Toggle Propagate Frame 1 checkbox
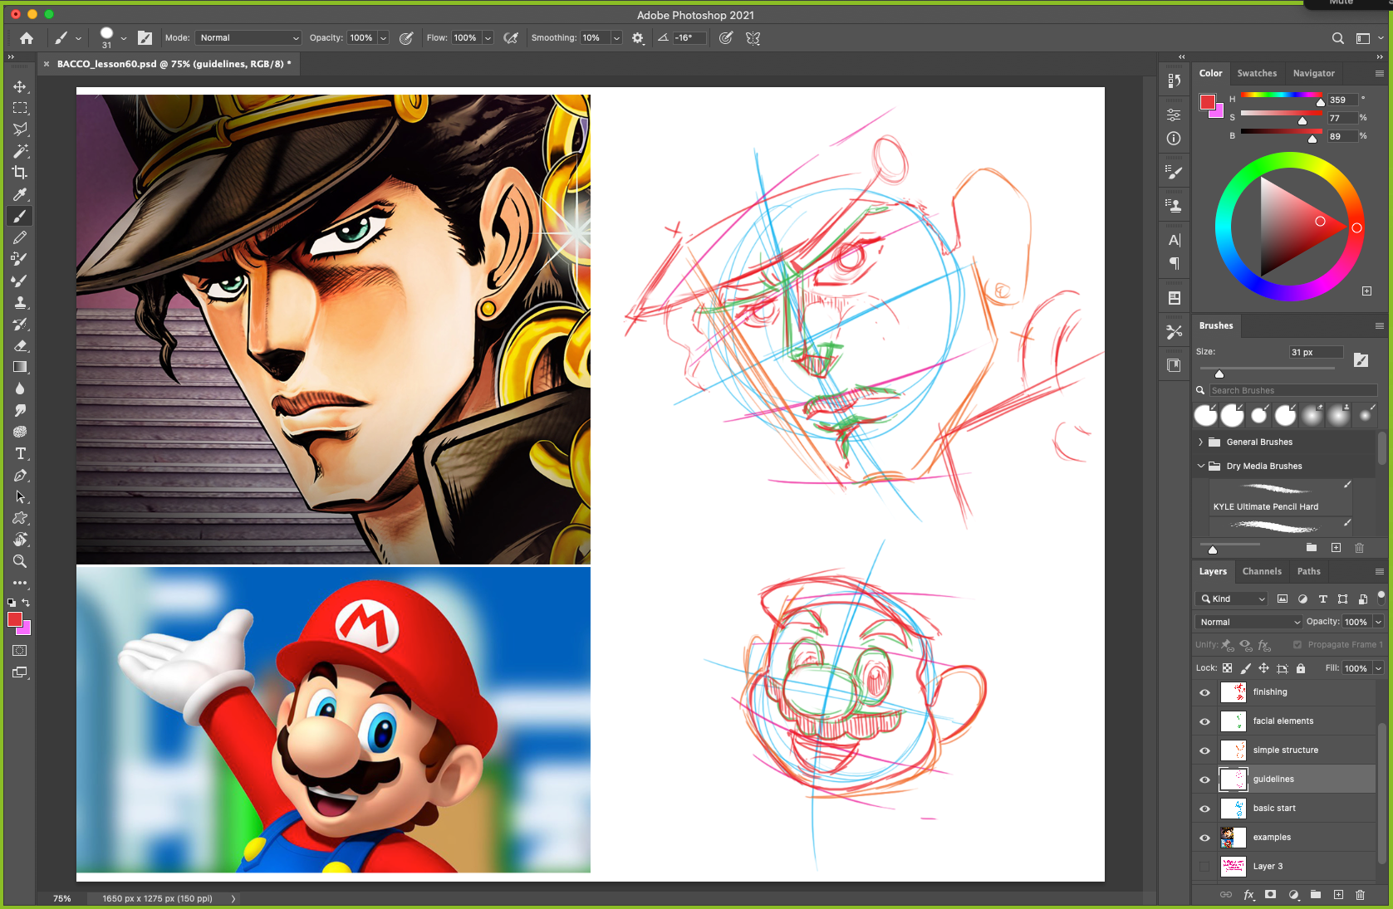The height and width of the screenshot is (909, 1393). coord(1297,644)
